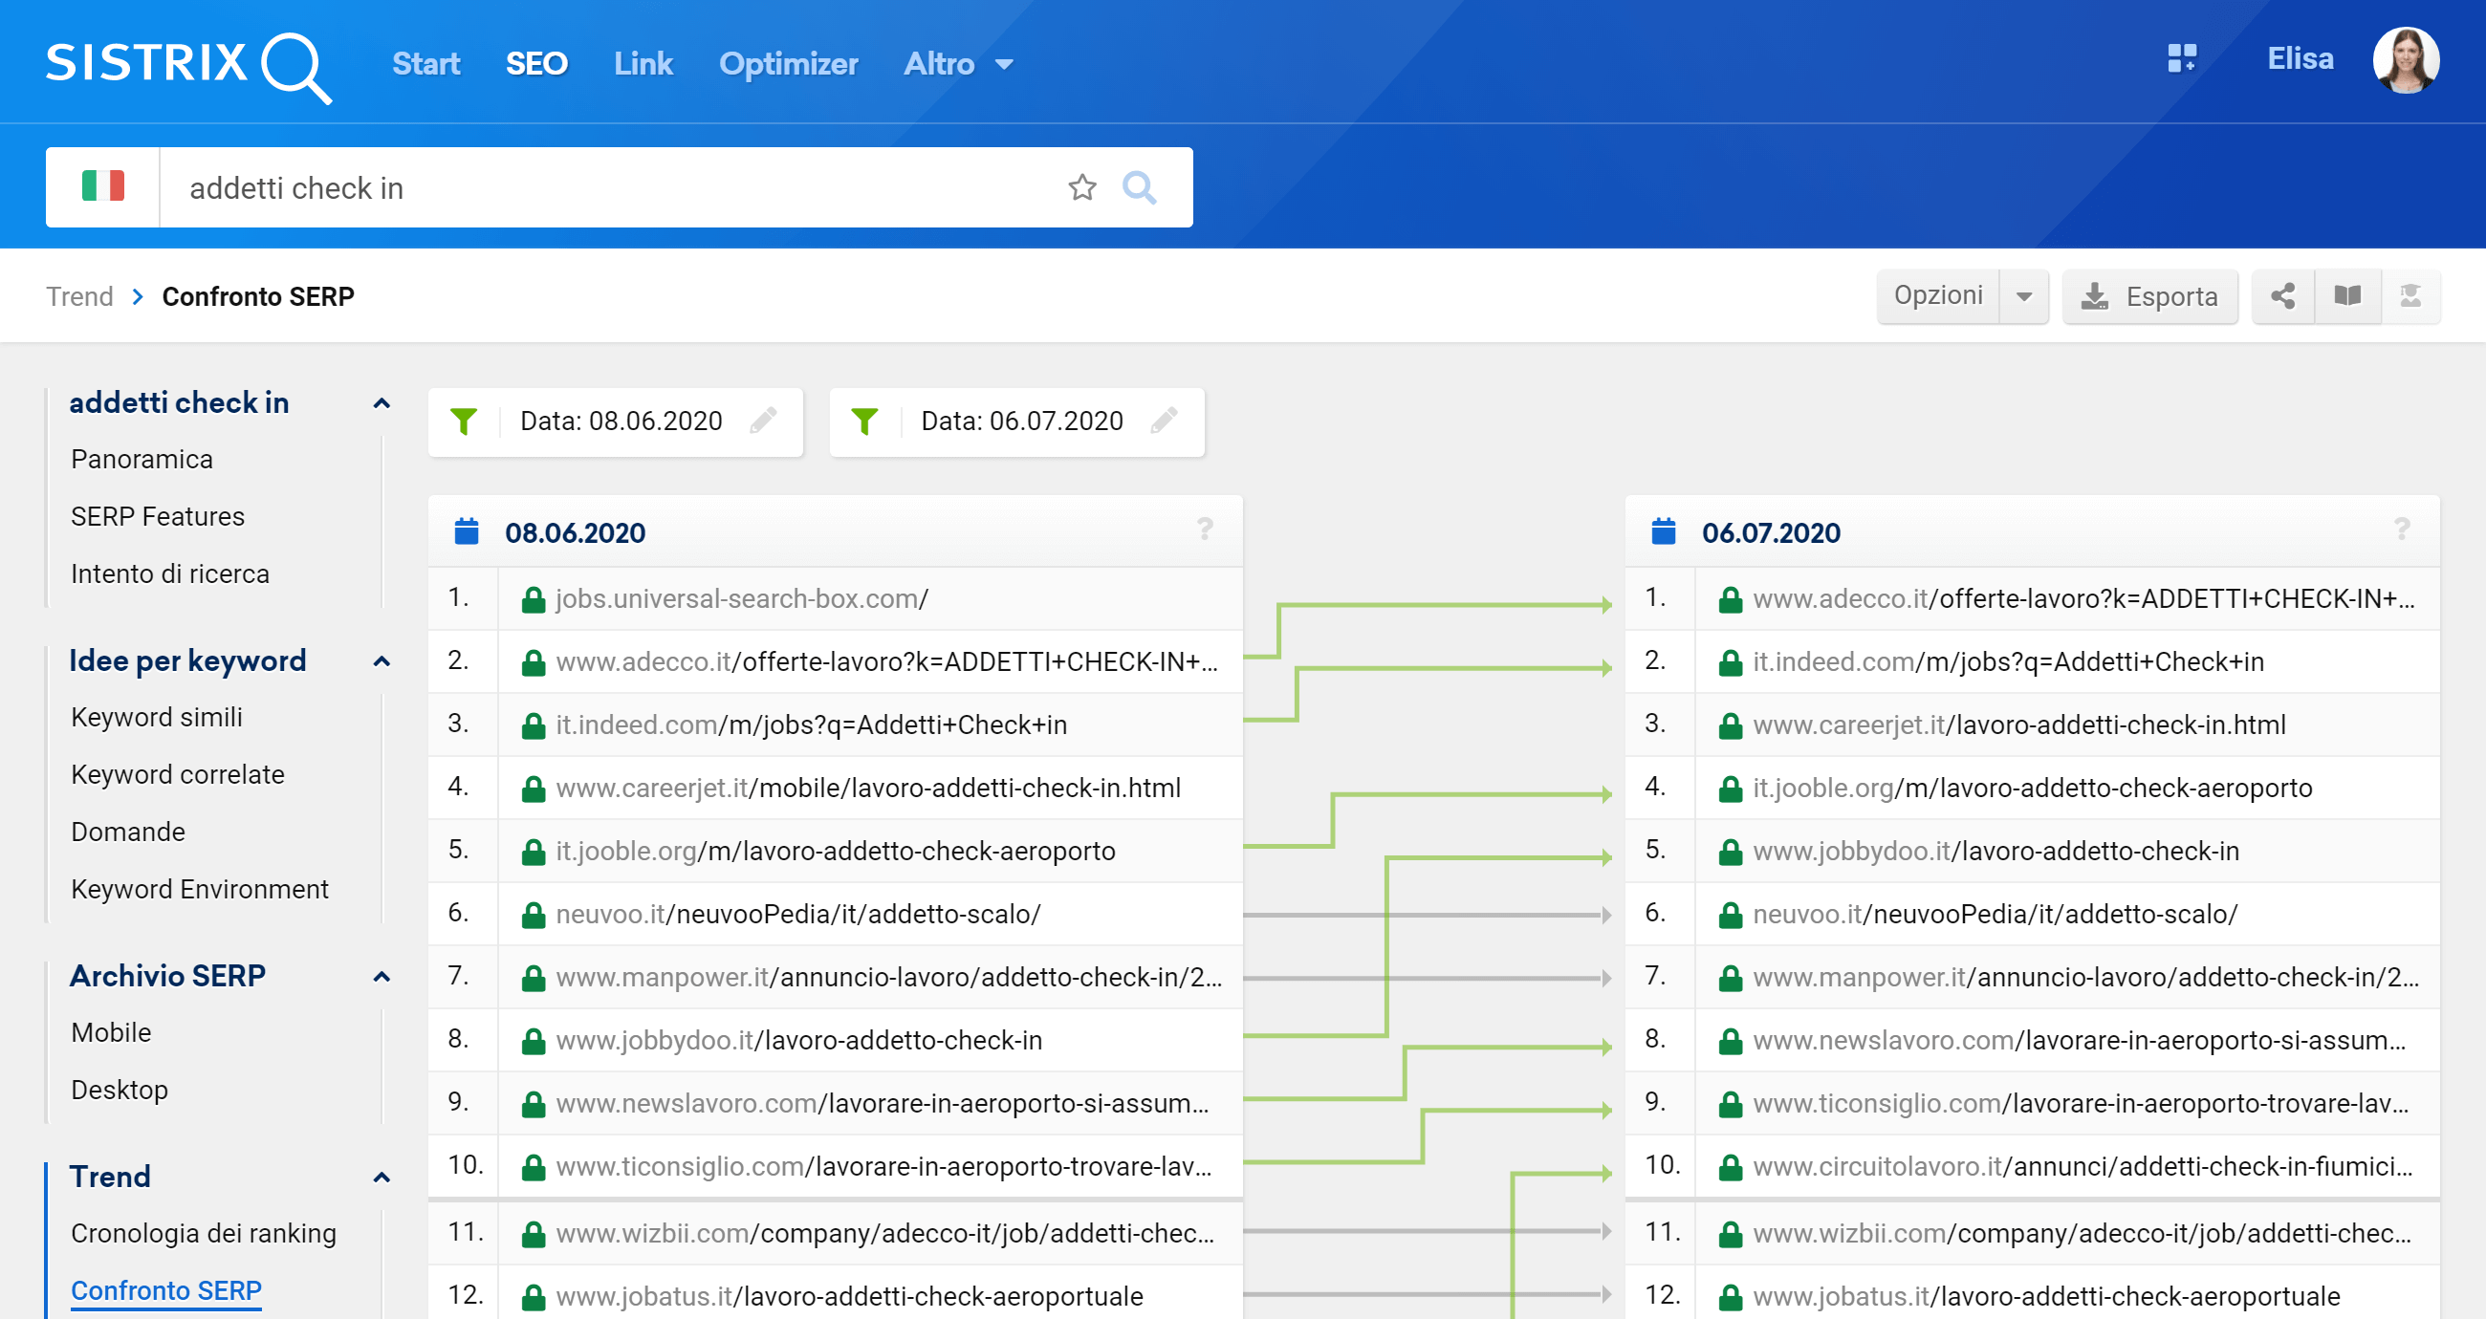Click the search magnifier icon
This screenshot has height=1319, width=2486.
tap(1140, 187)
